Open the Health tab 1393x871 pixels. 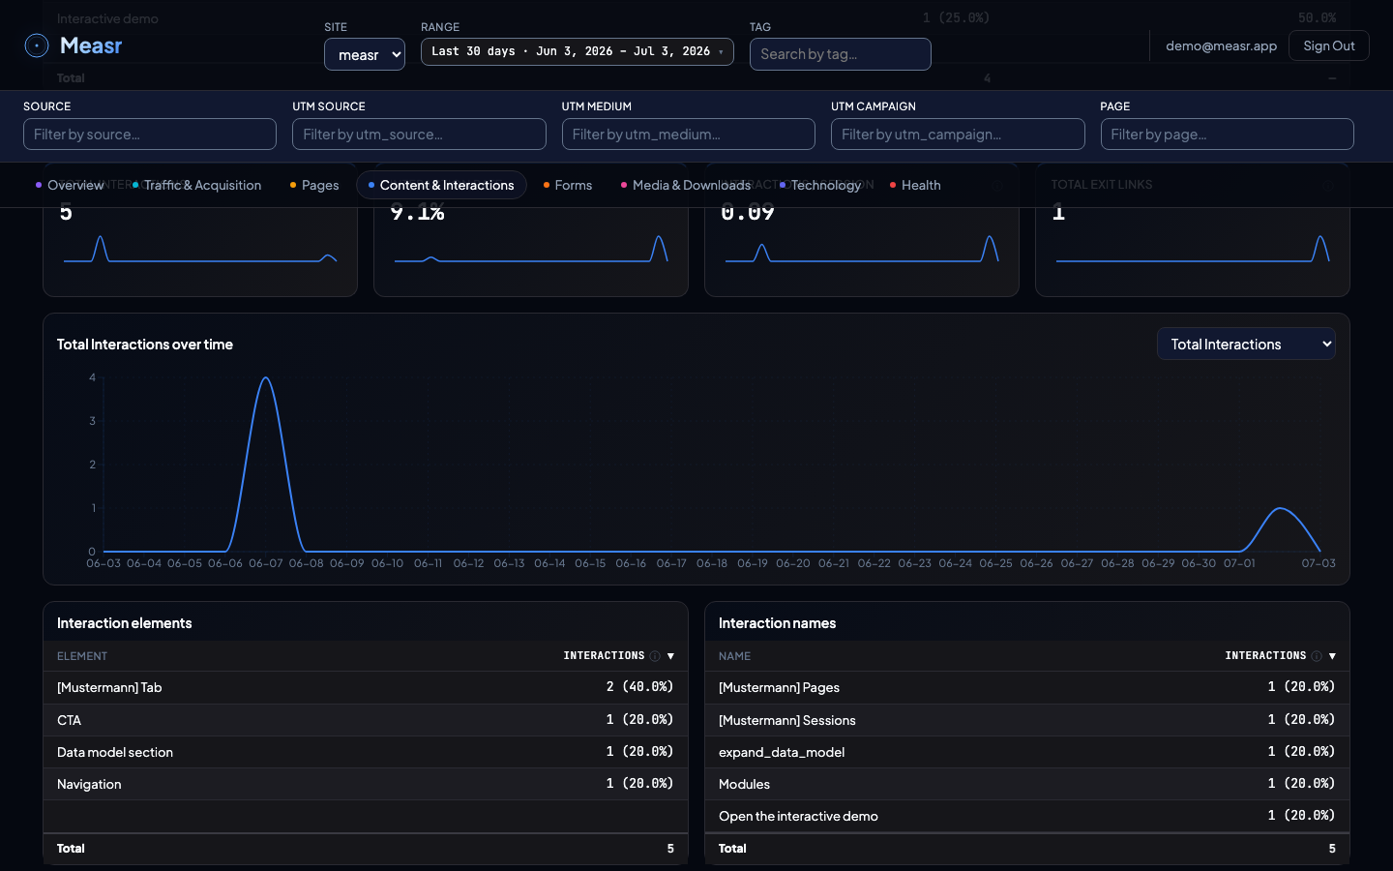[x=915, y=185]
